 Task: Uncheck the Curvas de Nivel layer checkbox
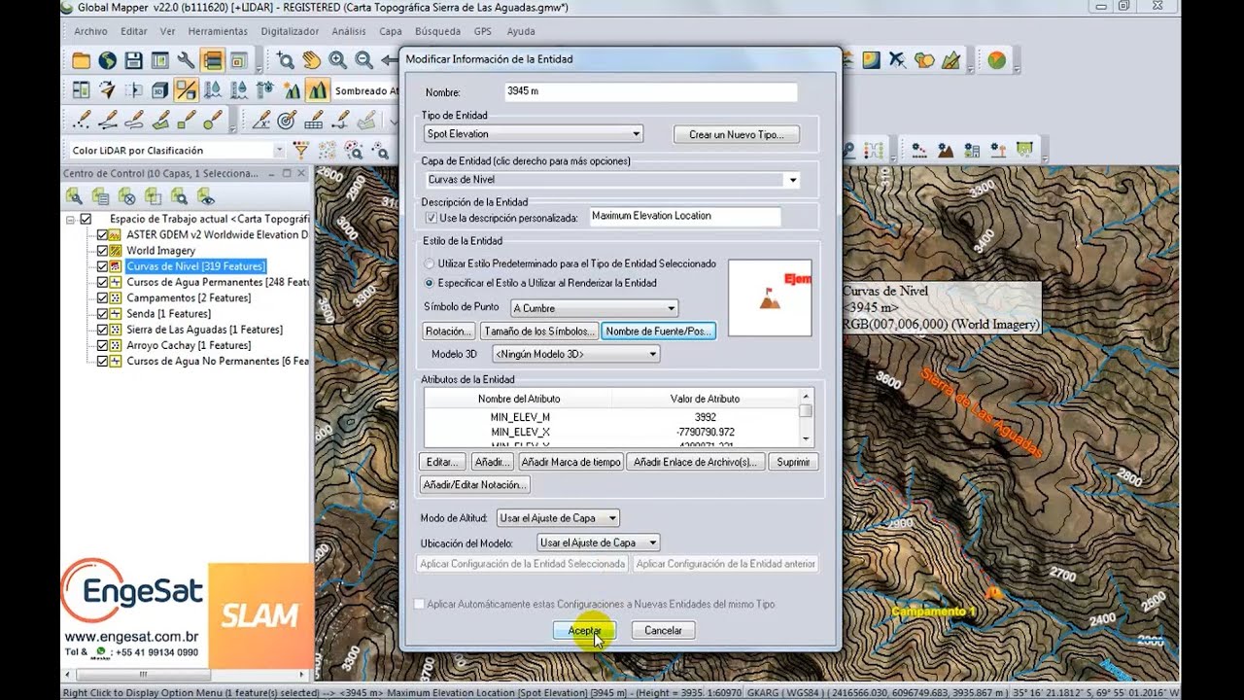pos(102,266)
